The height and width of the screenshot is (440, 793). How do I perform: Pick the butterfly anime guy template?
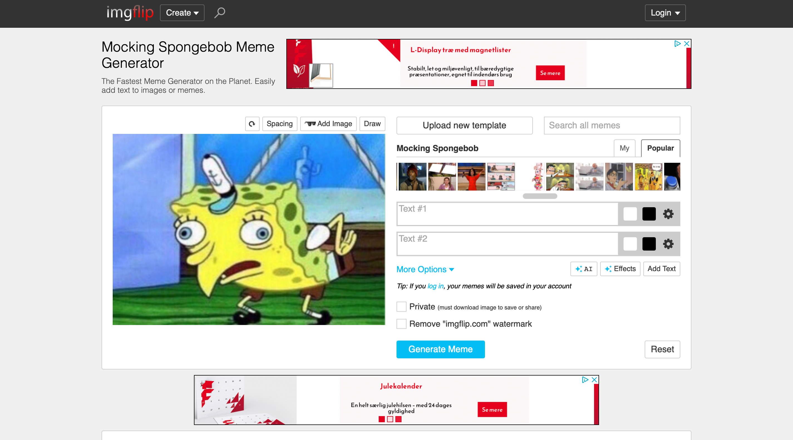click(x=619, y=177)
